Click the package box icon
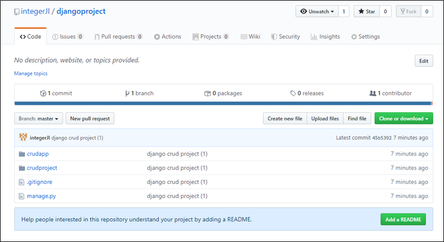Screen dimensions: 444x242 click(x=208, y=94)
